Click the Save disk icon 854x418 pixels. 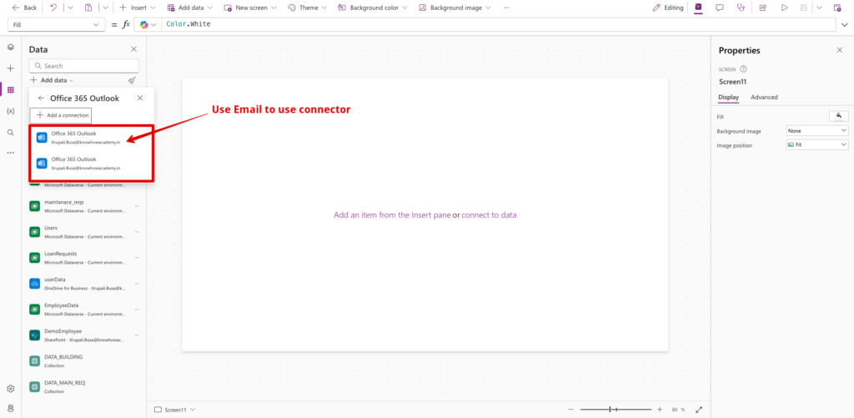(x=803, y=8)
